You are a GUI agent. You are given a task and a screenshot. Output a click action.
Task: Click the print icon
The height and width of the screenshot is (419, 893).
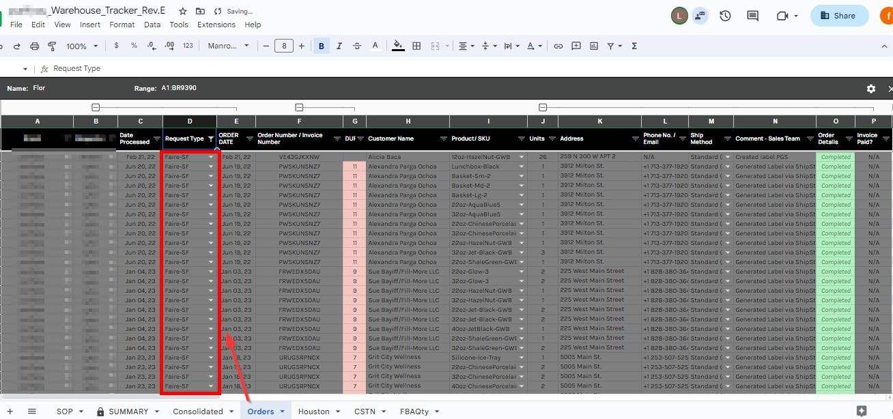pyautogui.click(x=35, y=46)
